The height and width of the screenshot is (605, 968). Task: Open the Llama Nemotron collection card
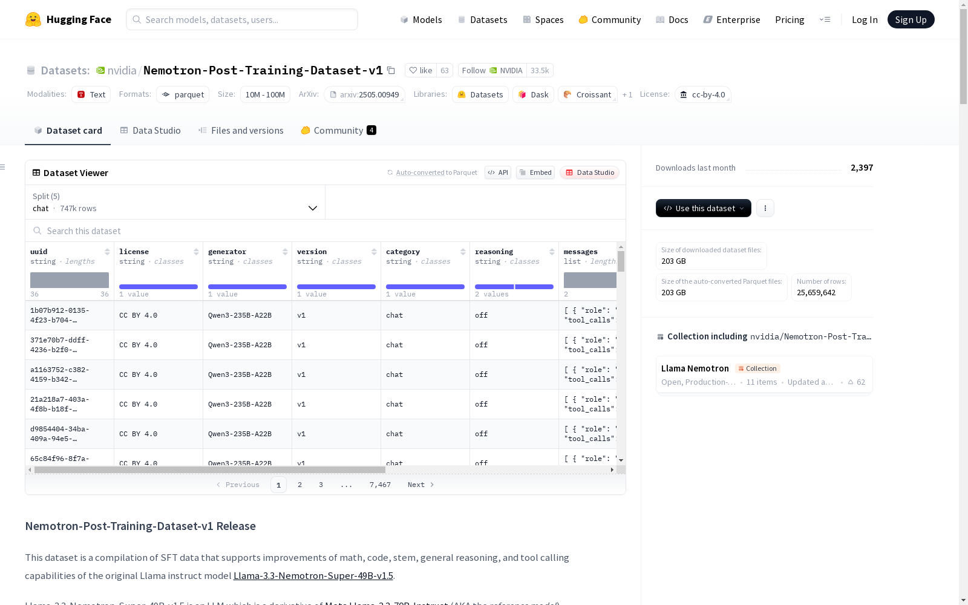(764, 374)
